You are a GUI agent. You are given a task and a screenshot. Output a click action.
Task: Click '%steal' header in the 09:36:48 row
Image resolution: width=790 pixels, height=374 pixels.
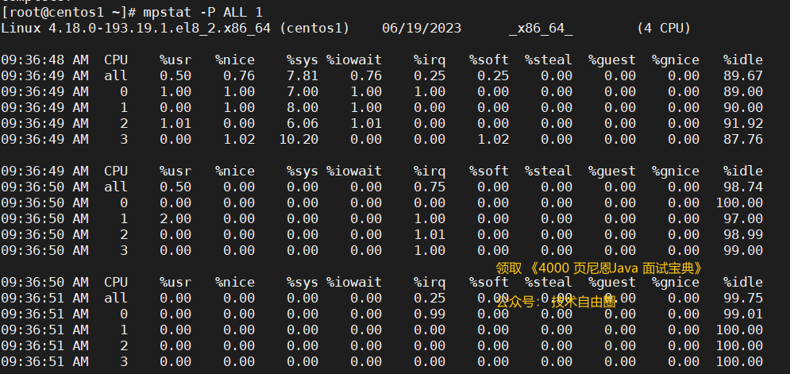coord(548,60)
